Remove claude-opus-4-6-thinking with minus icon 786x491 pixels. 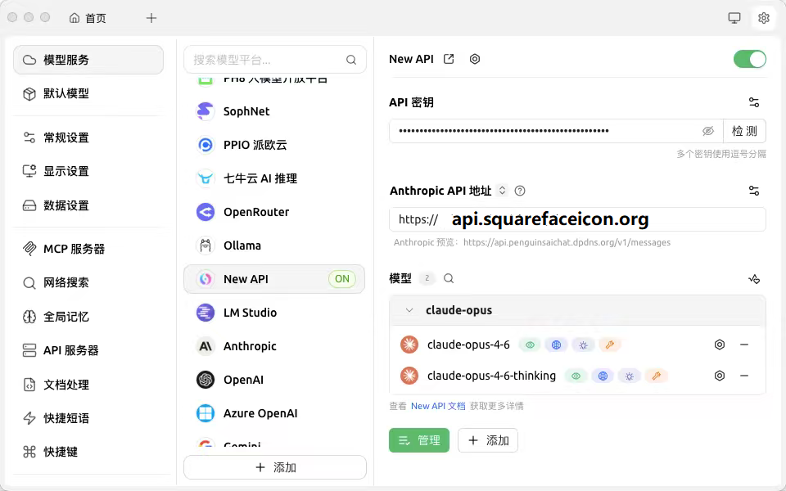744,376
